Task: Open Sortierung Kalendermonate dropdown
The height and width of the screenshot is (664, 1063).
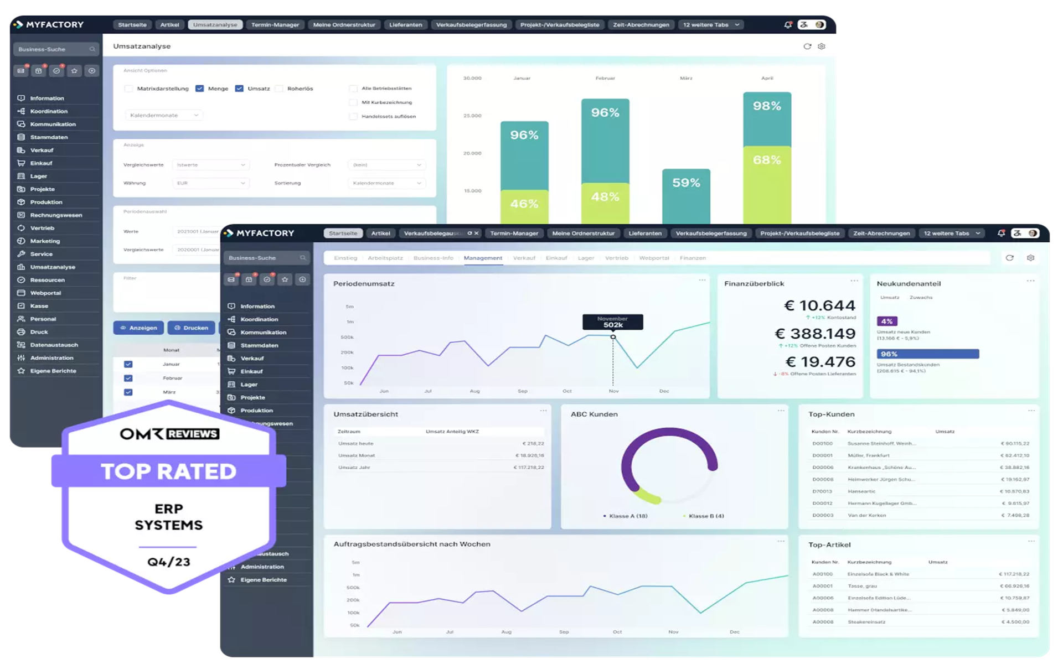Action: tap(386, 183)
